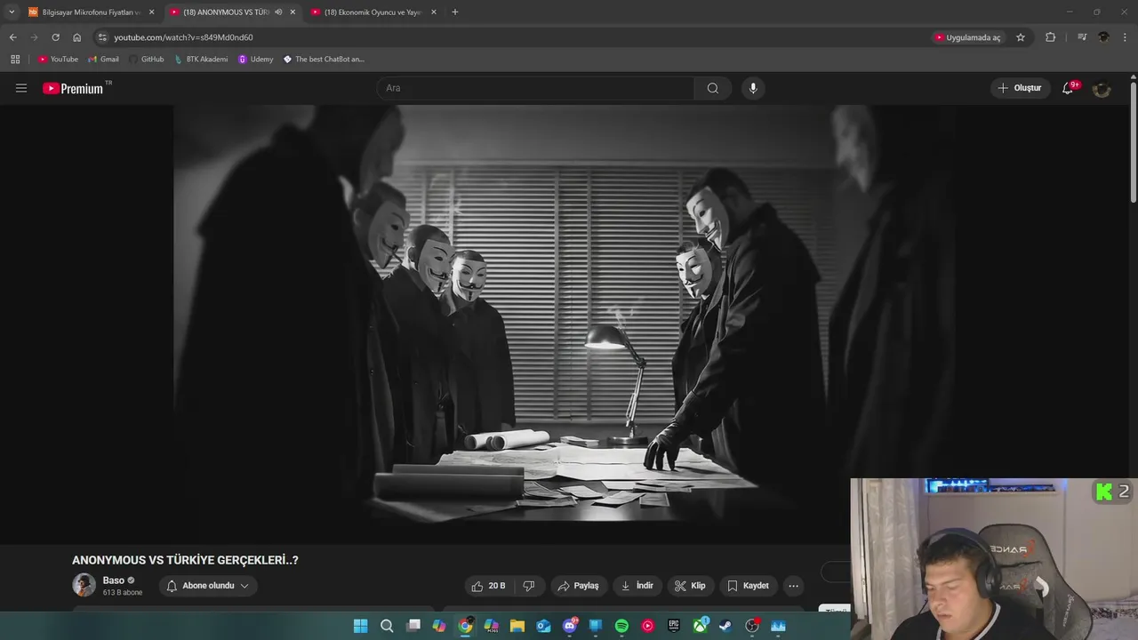Download the video with İndir
Screen dimensions: 1138x640
coord(637,586)
